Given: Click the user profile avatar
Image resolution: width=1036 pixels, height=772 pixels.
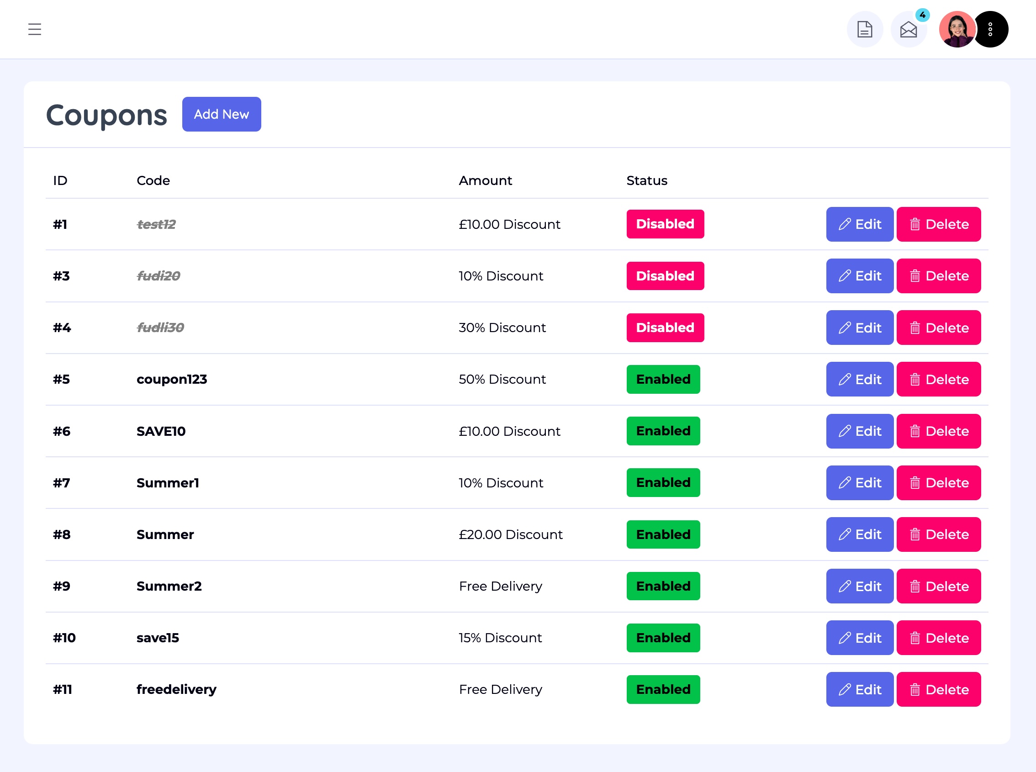Looking at the screenshot, I should [957, 29].
